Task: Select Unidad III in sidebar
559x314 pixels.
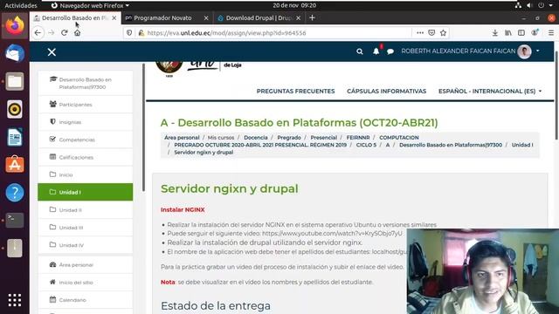Action: click(x=86, y=227)
